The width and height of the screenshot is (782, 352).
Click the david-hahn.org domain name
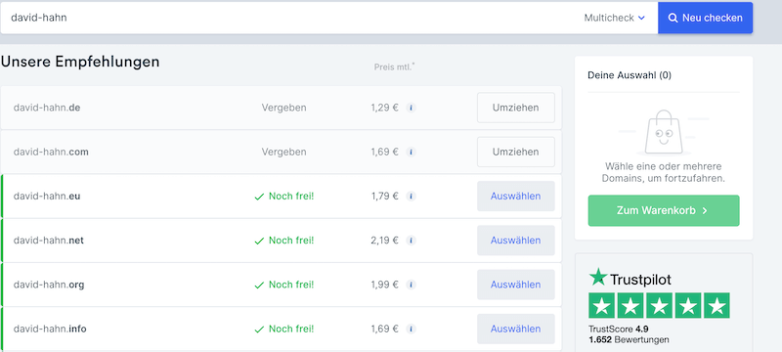tap(49, 285)
